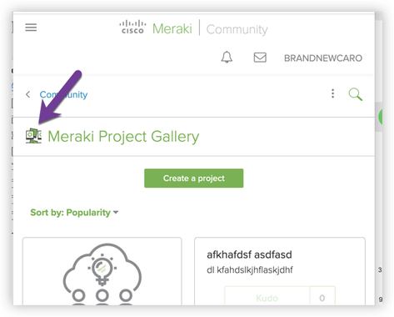Open the notifications bell

coord(227,58)
